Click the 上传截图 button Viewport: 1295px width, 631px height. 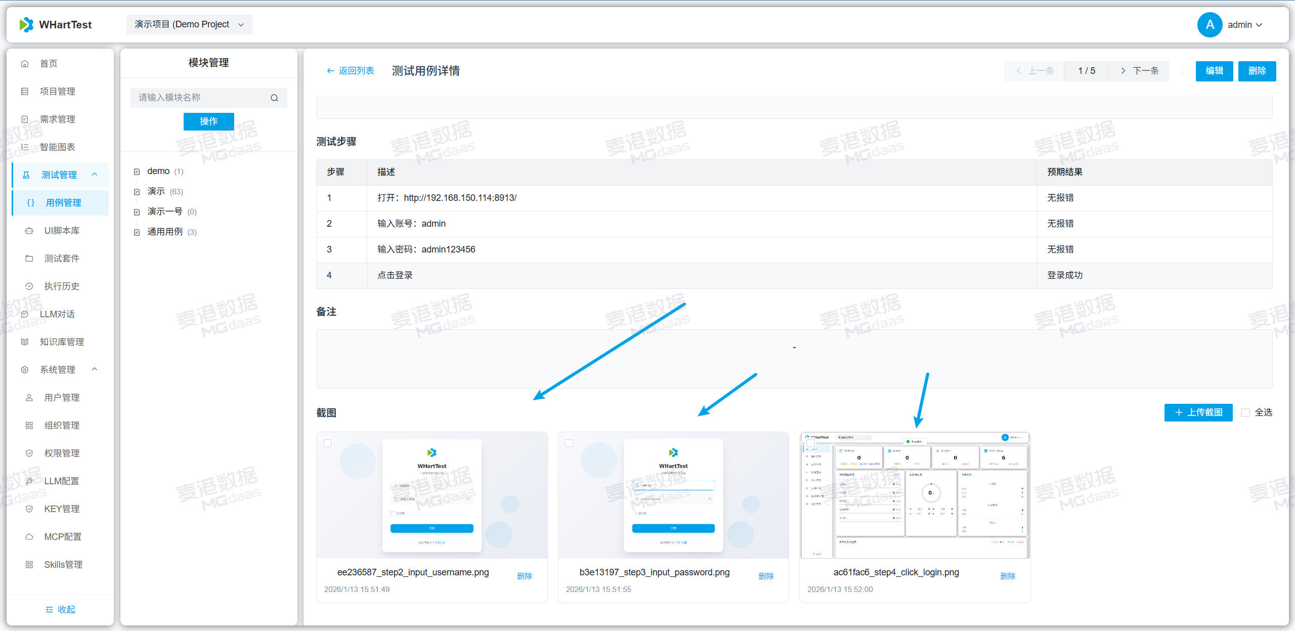pos(1198,412)
